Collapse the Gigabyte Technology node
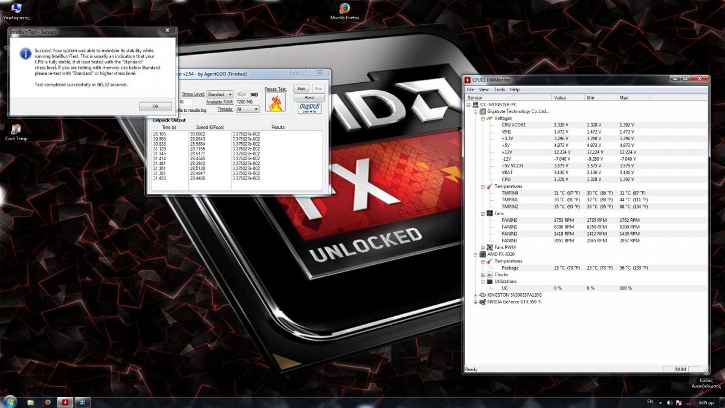Viewport: 725px width, 408px height. coord(475,111)
